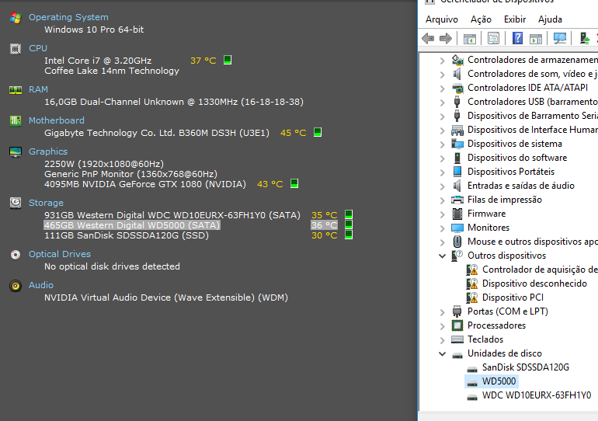Open the Operating System section link
Image resolution: width=598 pixels, height=421 pixels.
(x=68, y=18)
